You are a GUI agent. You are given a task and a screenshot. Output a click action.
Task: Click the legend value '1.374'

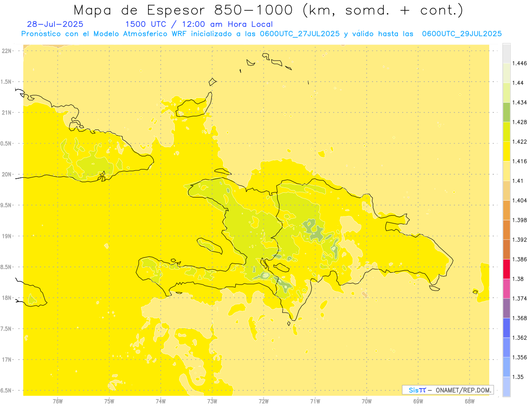520,299
